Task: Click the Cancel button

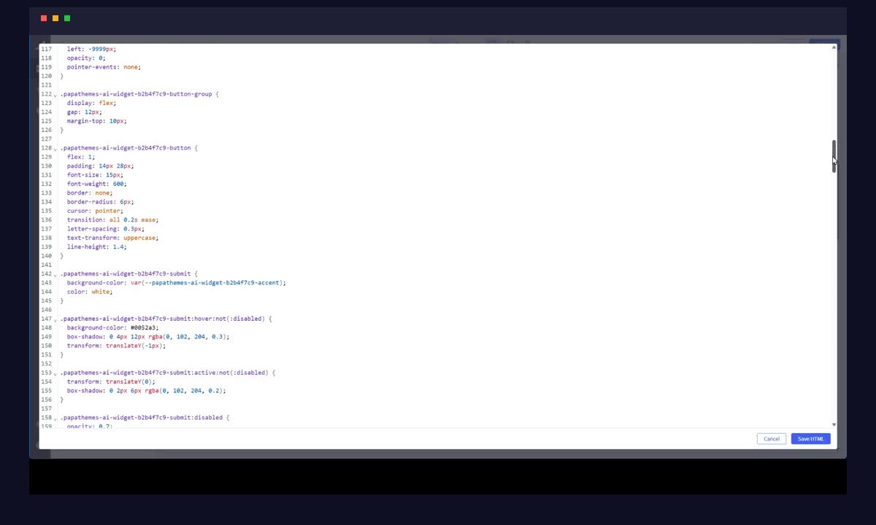Action: point(772,438)
